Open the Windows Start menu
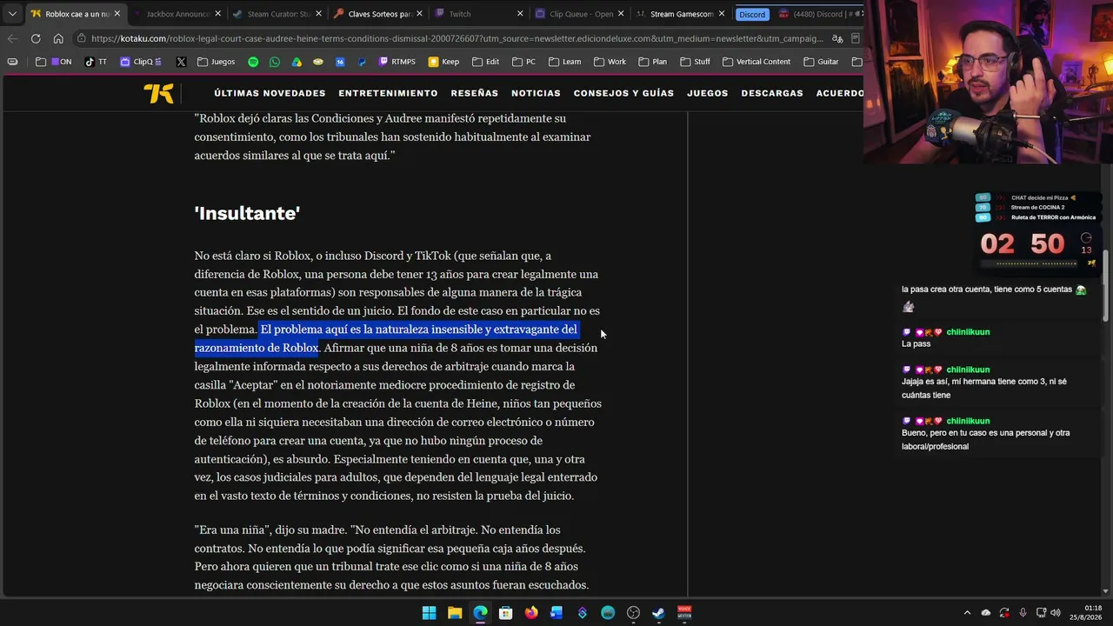This screenshot has width=1113, height=626. click(x=429, y=613)
